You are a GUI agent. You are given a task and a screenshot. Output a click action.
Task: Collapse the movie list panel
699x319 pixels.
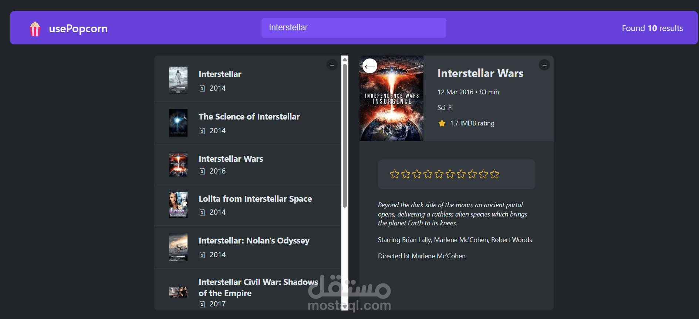pyautogui.click(x=332, y=65)
